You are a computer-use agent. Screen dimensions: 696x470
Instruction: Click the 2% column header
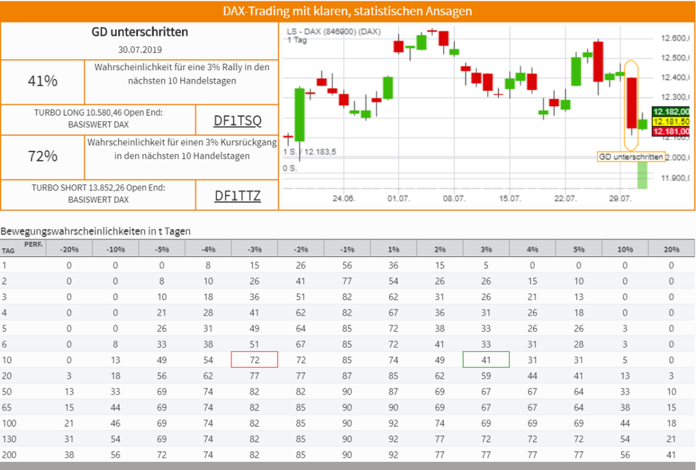coord(440,249)
